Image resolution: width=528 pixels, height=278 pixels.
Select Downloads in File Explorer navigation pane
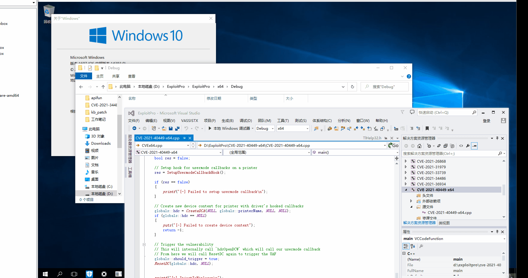point(101,143)
